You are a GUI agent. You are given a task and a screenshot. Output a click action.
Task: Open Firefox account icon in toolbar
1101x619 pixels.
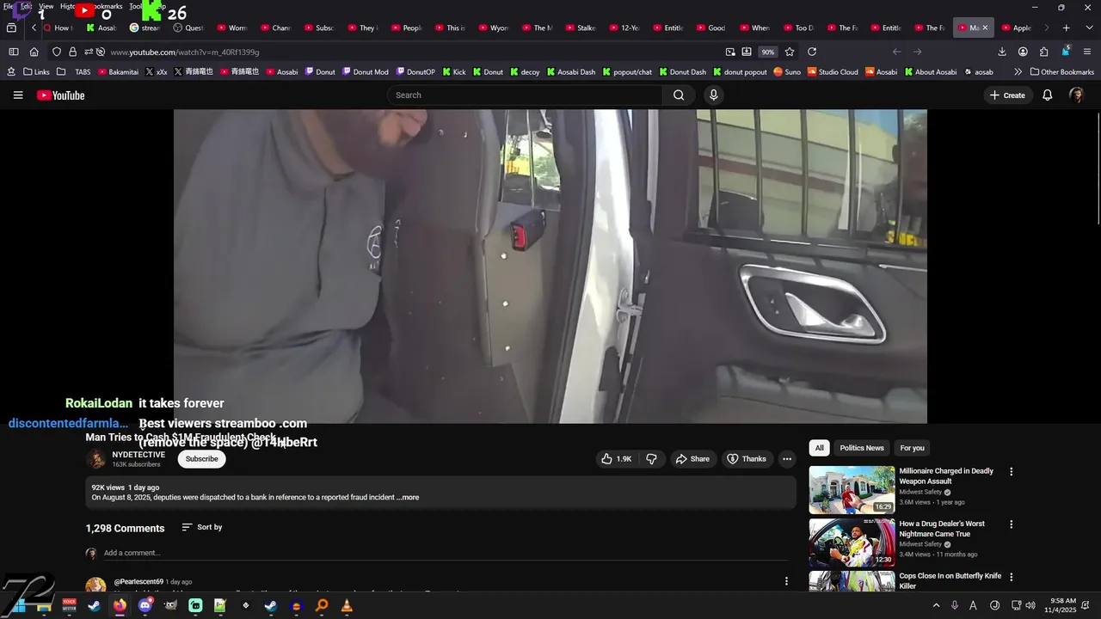pos(1023,52)
